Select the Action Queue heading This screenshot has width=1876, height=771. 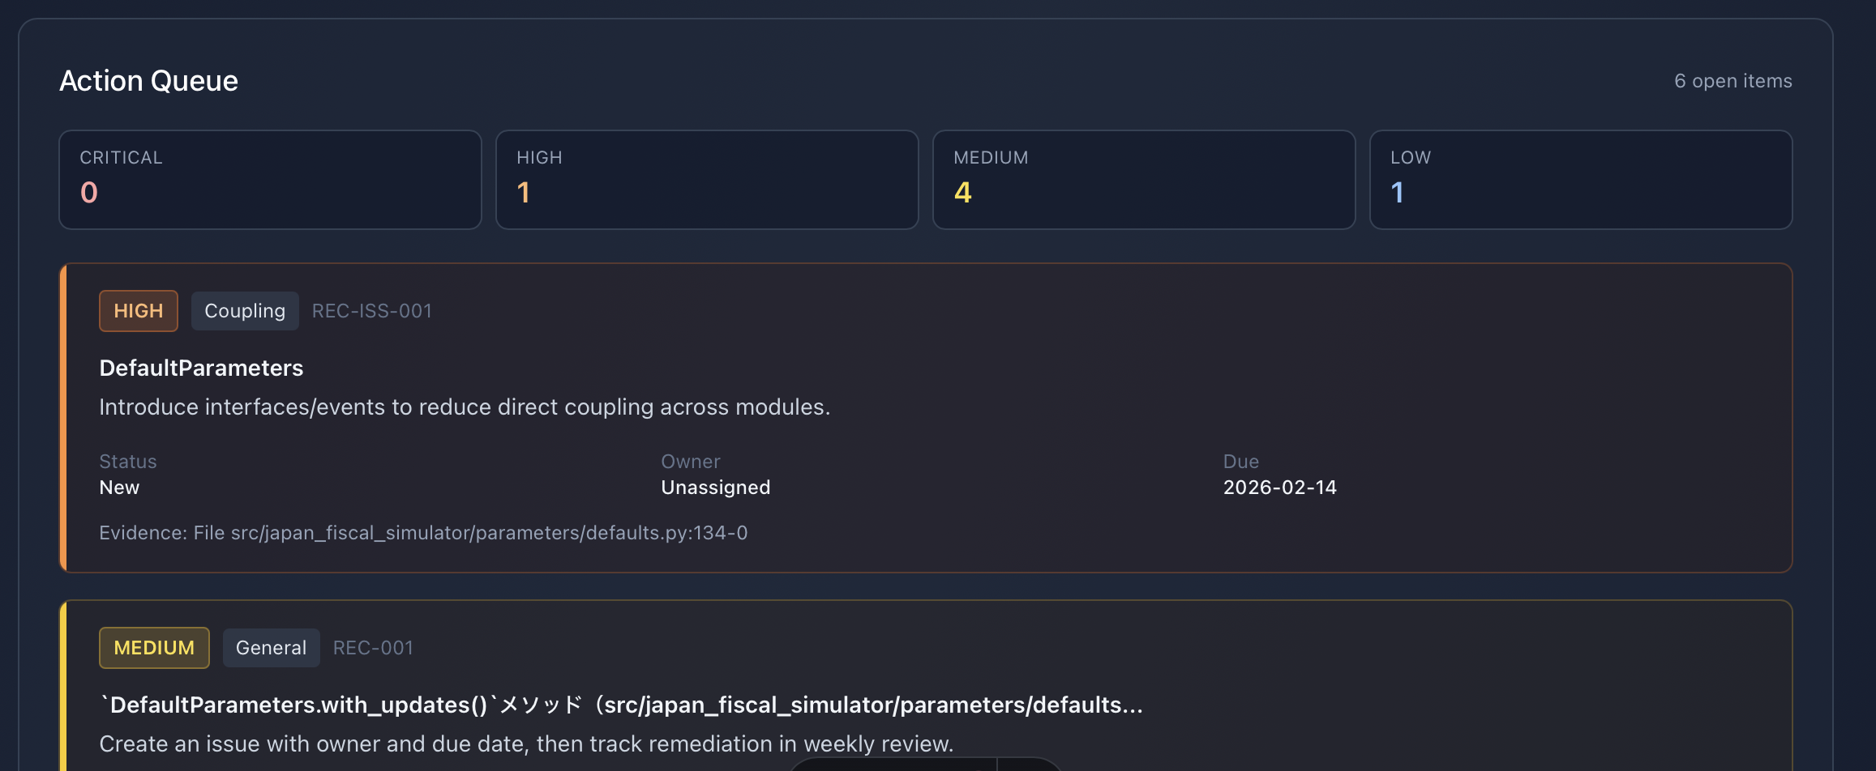(148, 80)
